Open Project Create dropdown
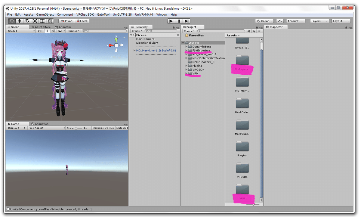The image size is (361, 217). tap(189, 31)
